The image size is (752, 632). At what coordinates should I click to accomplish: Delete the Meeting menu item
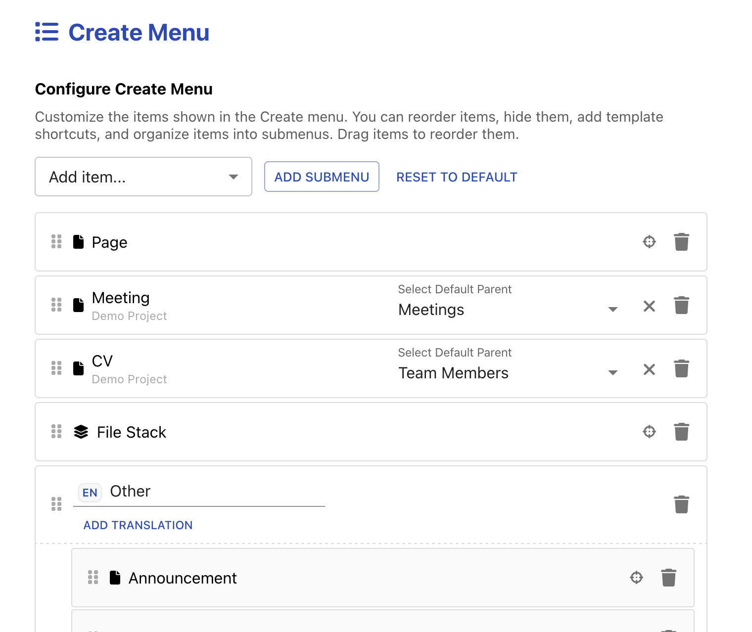pos(681,305)
